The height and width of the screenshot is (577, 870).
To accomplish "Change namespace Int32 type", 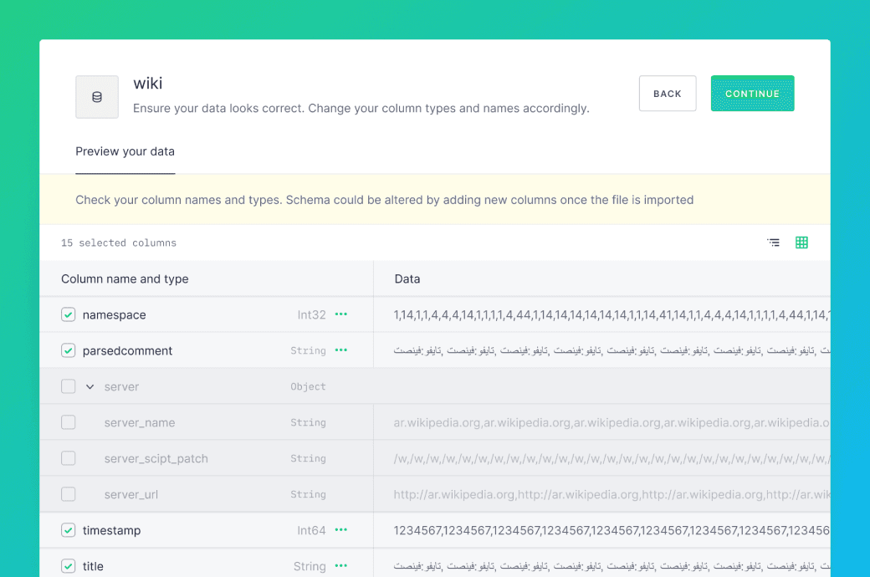I will coord(311,314).
